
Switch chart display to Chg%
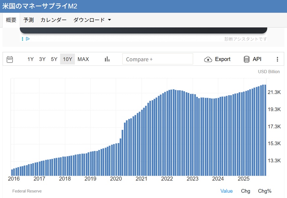[x=265, y=191]
